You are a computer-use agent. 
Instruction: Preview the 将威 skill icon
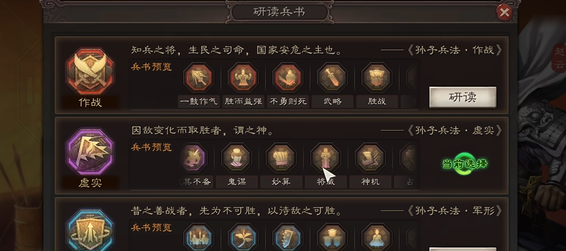pos(325,158)
